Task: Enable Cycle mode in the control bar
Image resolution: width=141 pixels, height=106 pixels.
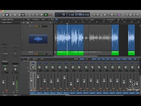Action: click(x=94, y=15)
